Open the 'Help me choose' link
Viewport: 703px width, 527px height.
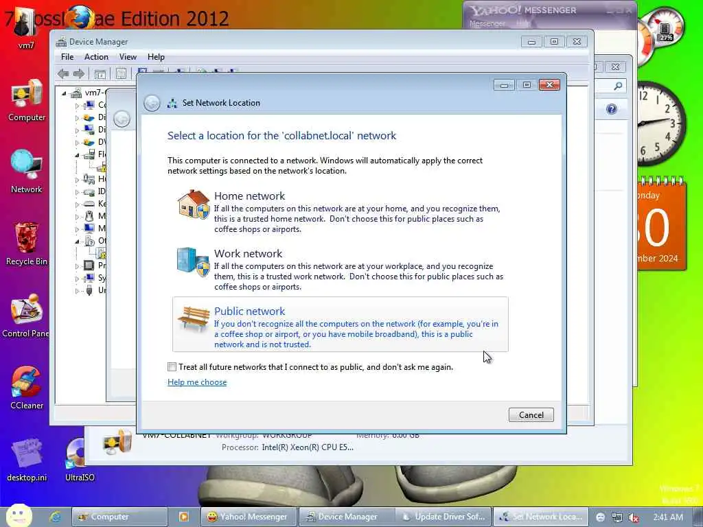197,382
